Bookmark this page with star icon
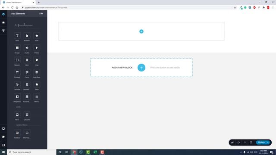Screen dimensions: 276x155 [x=235, y=8]
